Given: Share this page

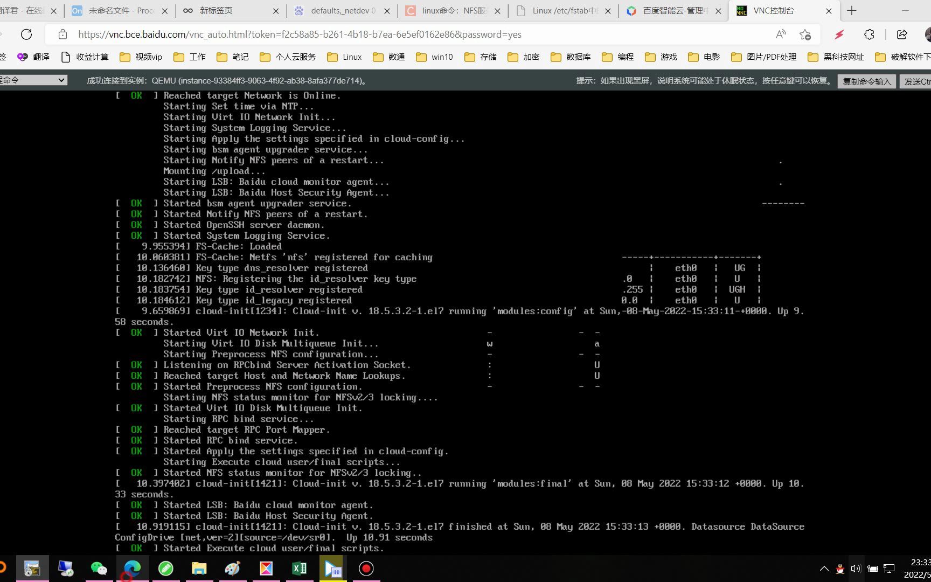Looking at the screenshot, I should (x=902, y=34).
